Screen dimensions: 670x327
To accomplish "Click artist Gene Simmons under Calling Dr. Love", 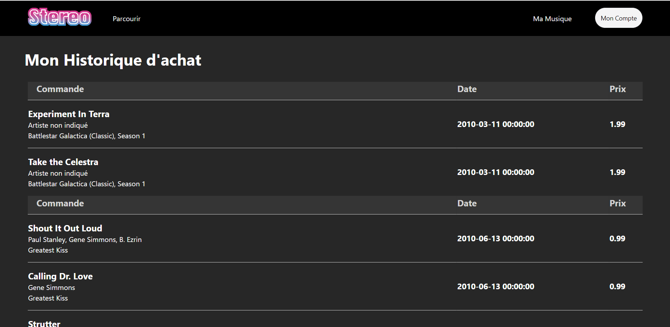I will (x=51, y=287).
